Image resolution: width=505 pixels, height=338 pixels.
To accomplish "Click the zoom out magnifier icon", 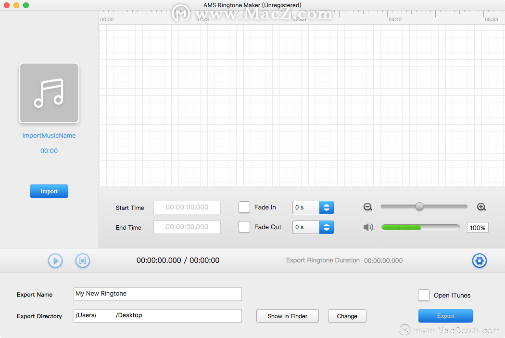I will click(x=368, y=207).
